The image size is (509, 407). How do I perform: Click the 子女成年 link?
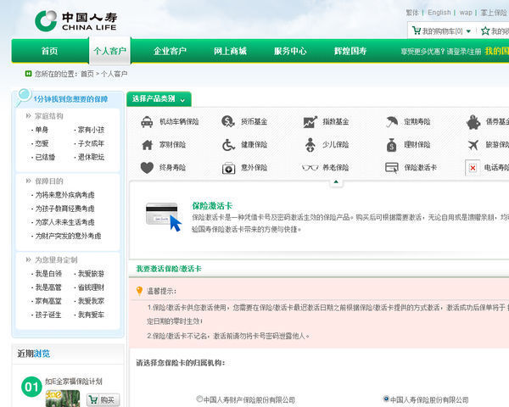tap(91, 143)
